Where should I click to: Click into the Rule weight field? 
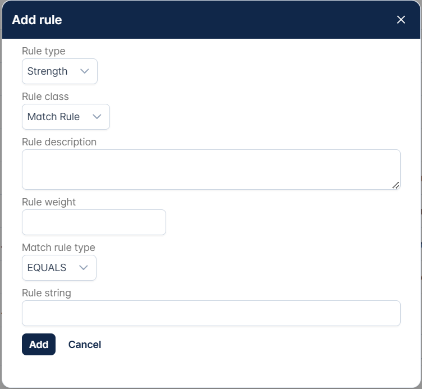pyautogui.click(x=94, y=222)
